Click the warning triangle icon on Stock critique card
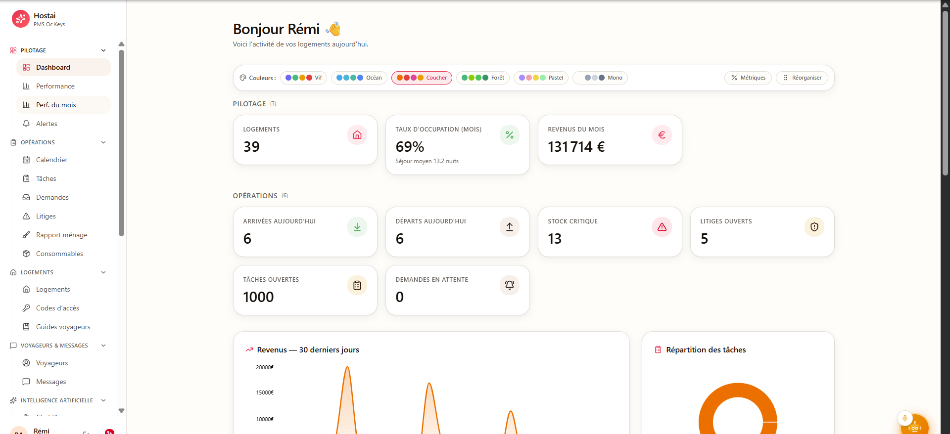 662,227
